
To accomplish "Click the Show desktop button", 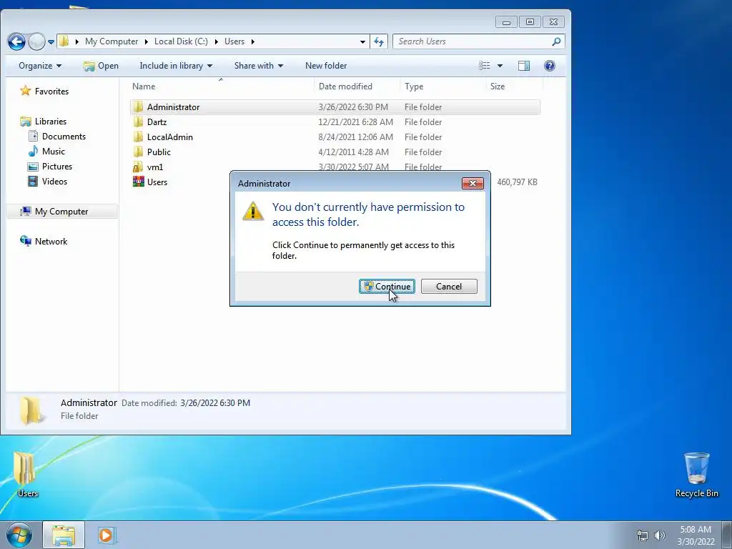I will pyautogui.click(x=727, y=535).
